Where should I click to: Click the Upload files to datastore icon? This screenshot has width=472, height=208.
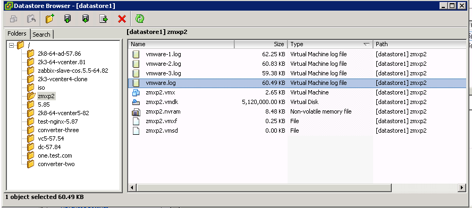coord(68,19)
